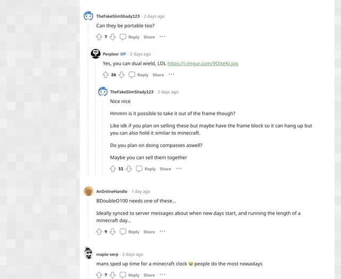
Task: Reply to AnOnlineHandle's comment
Action: 129,232
